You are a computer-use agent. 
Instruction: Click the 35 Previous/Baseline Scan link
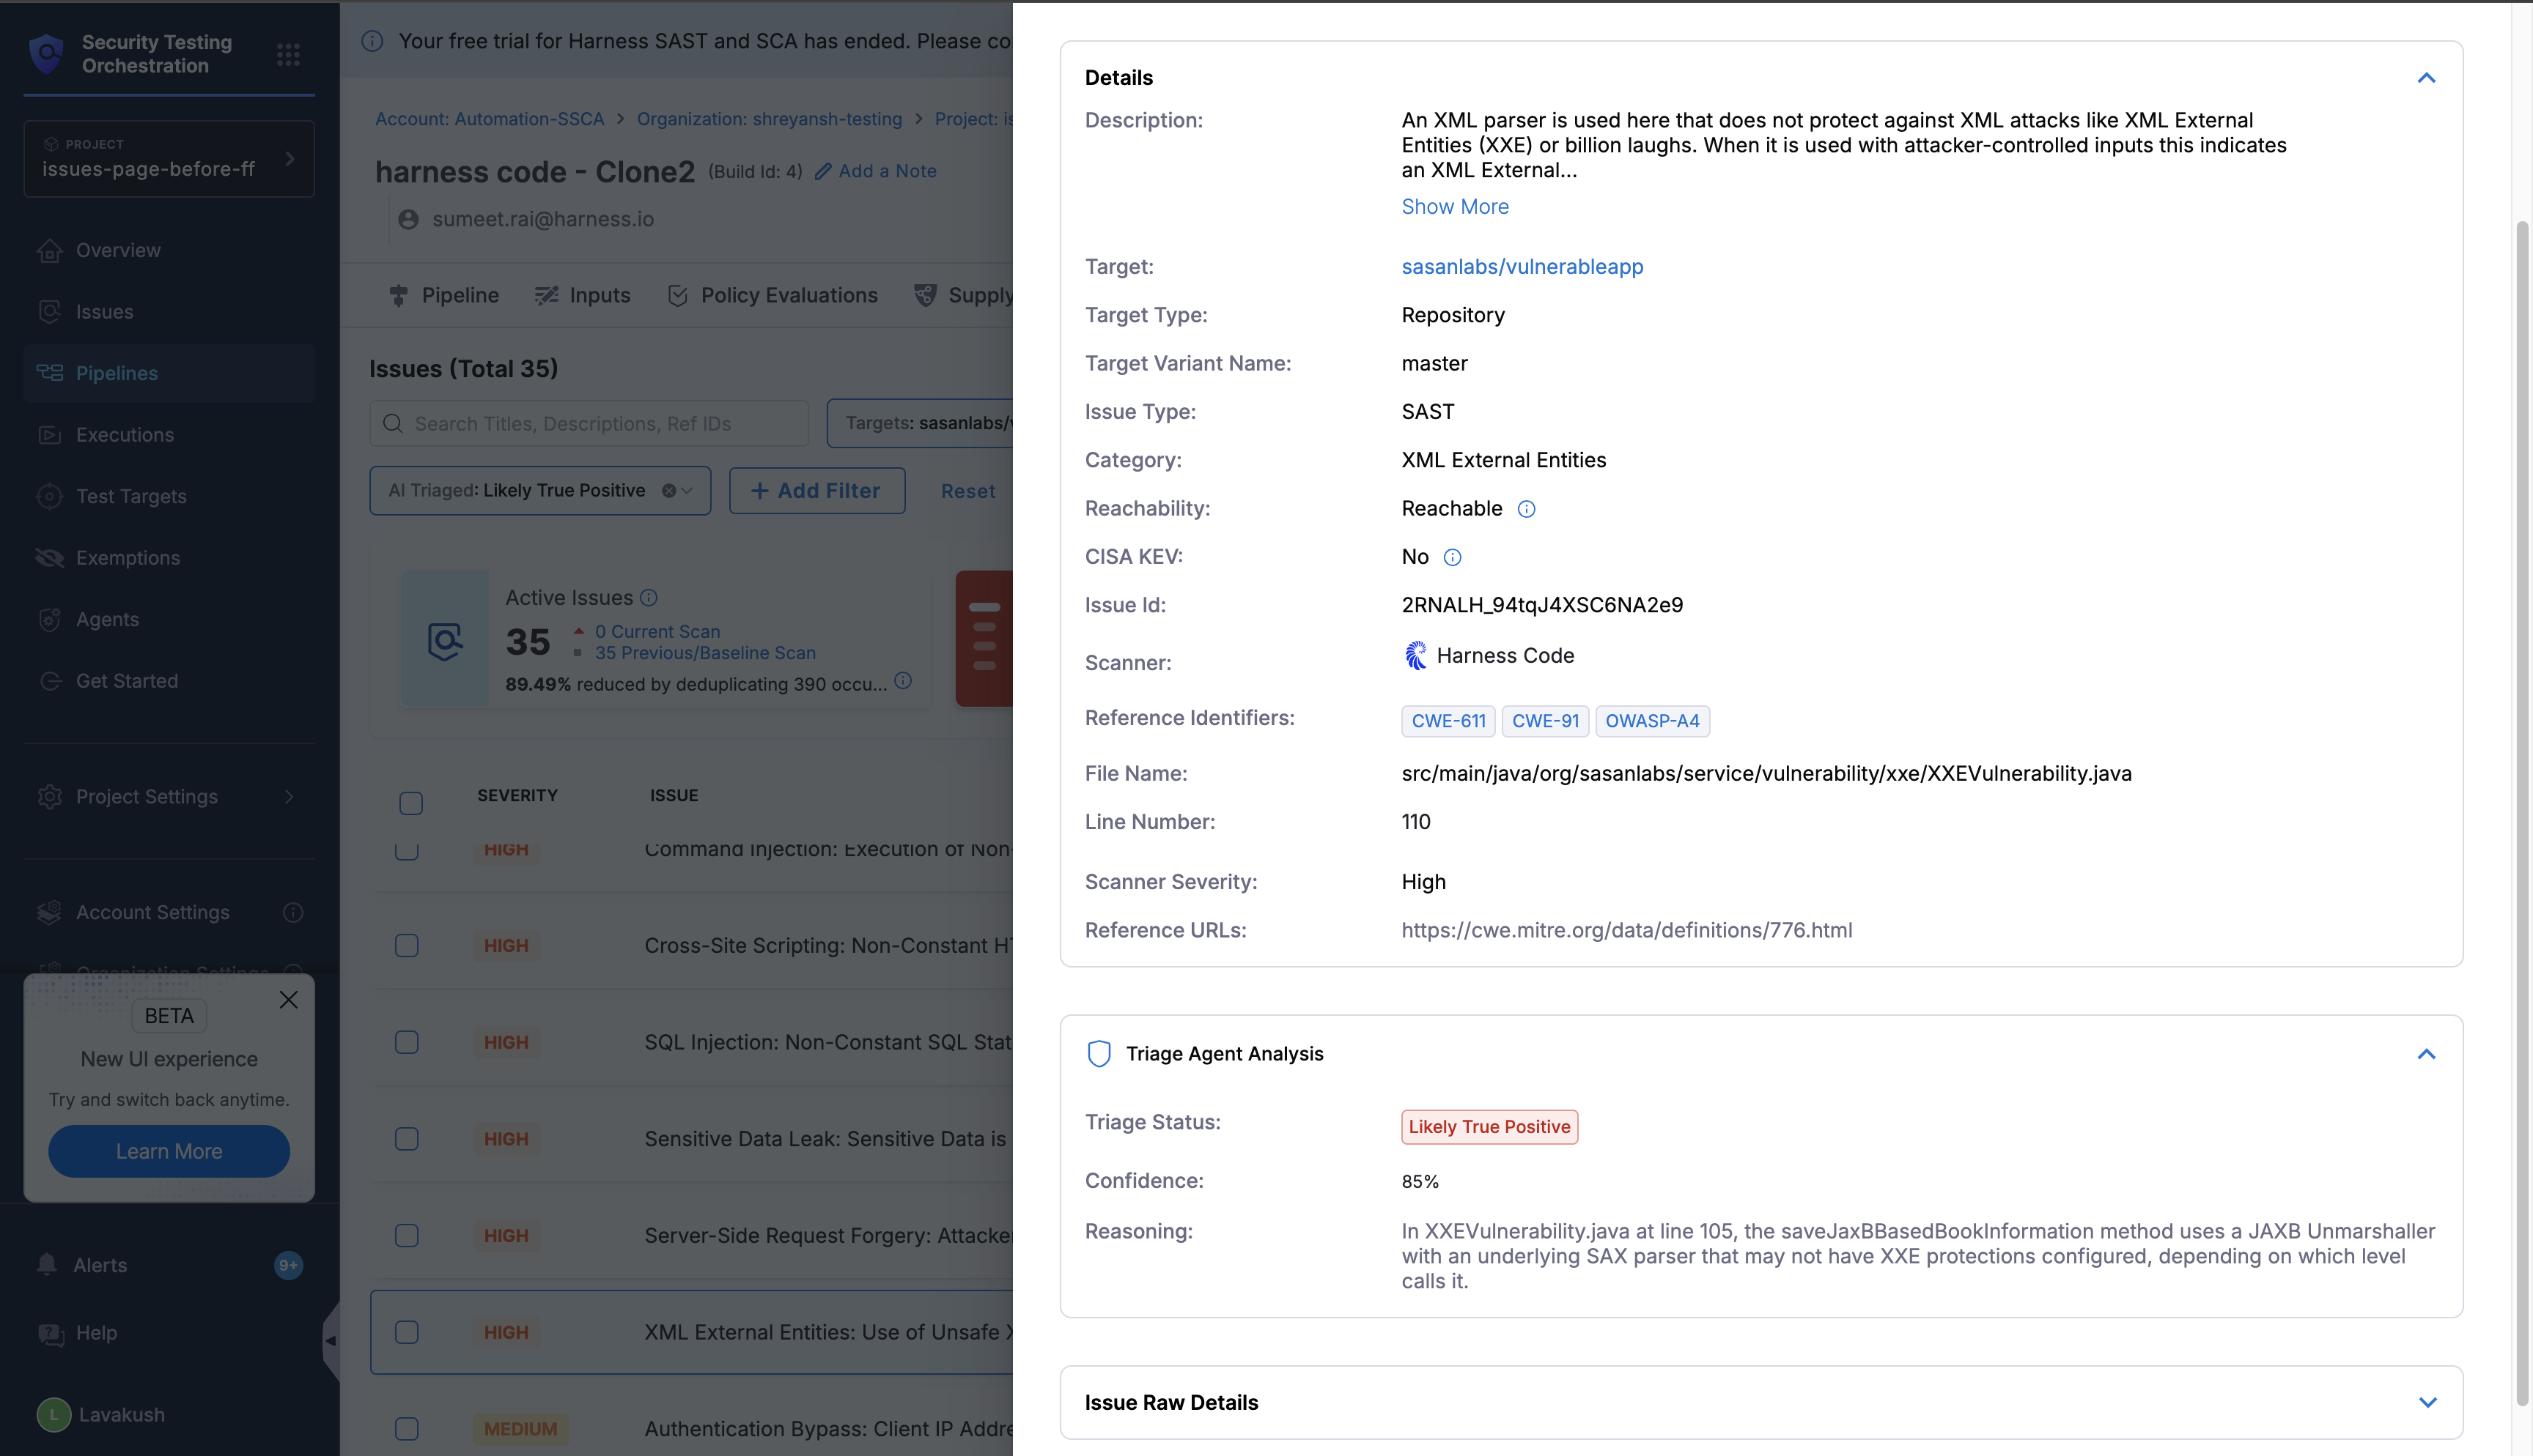(705, 653)
